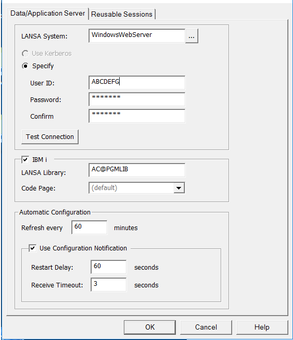Open the Code Page dropdown arrow
The height and width of the screenshot is (340, 293).
179,188
